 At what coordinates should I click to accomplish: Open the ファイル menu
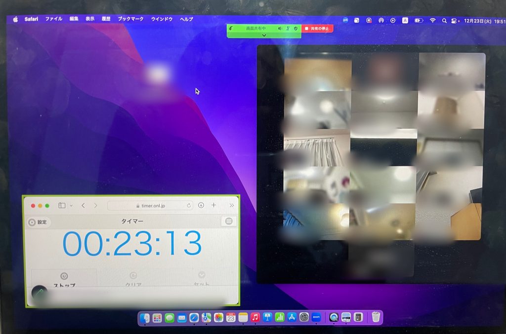pos(53,19)
